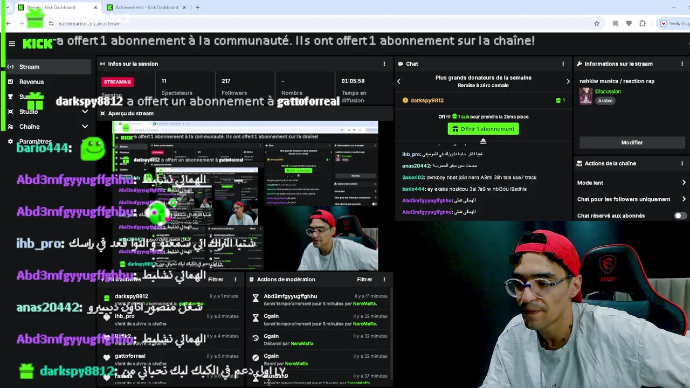Click the Verify it's you profile chip
Screen dimensions: 690x388
pyautogui.click(x=674, y=23)
